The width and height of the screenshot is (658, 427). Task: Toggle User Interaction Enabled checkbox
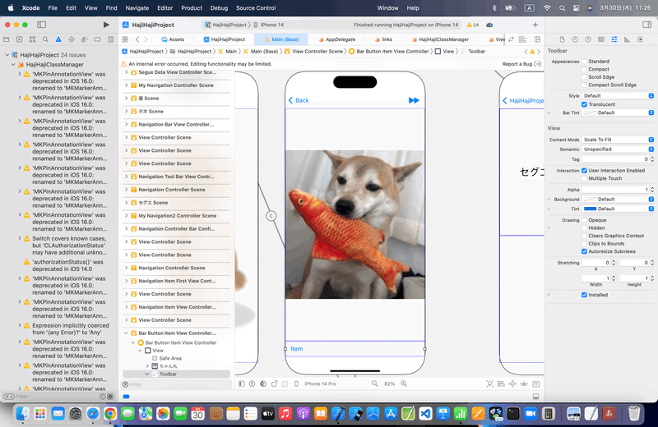tap(584, 171)
